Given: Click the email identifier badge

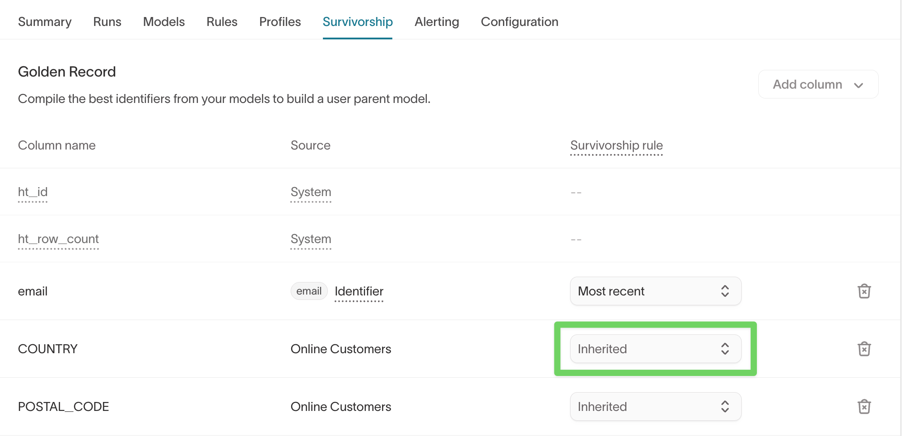Looking at the screenshot, I should point(309,291).
